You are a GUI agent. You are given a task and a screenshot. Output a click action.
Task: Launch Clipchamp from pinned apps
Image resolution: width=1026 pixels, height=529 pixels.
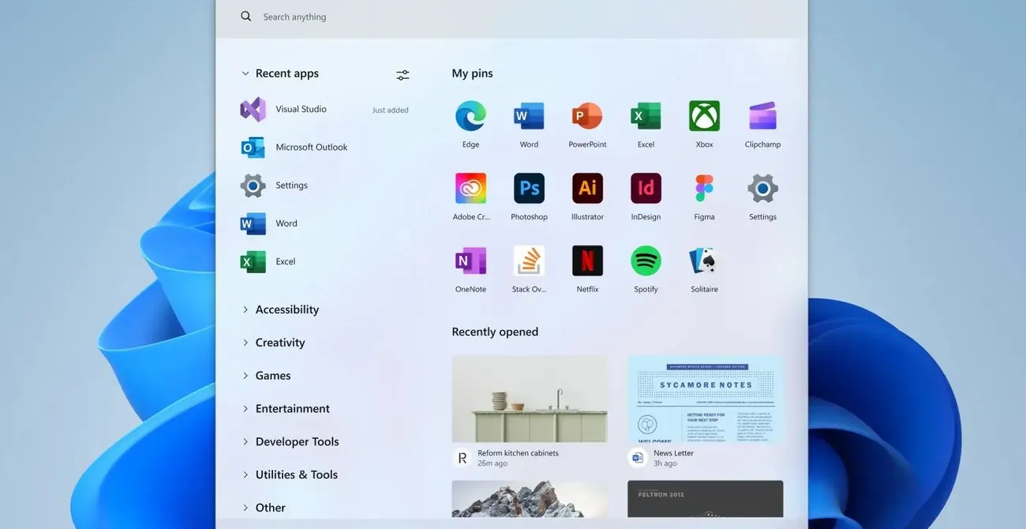click(762, 117)
